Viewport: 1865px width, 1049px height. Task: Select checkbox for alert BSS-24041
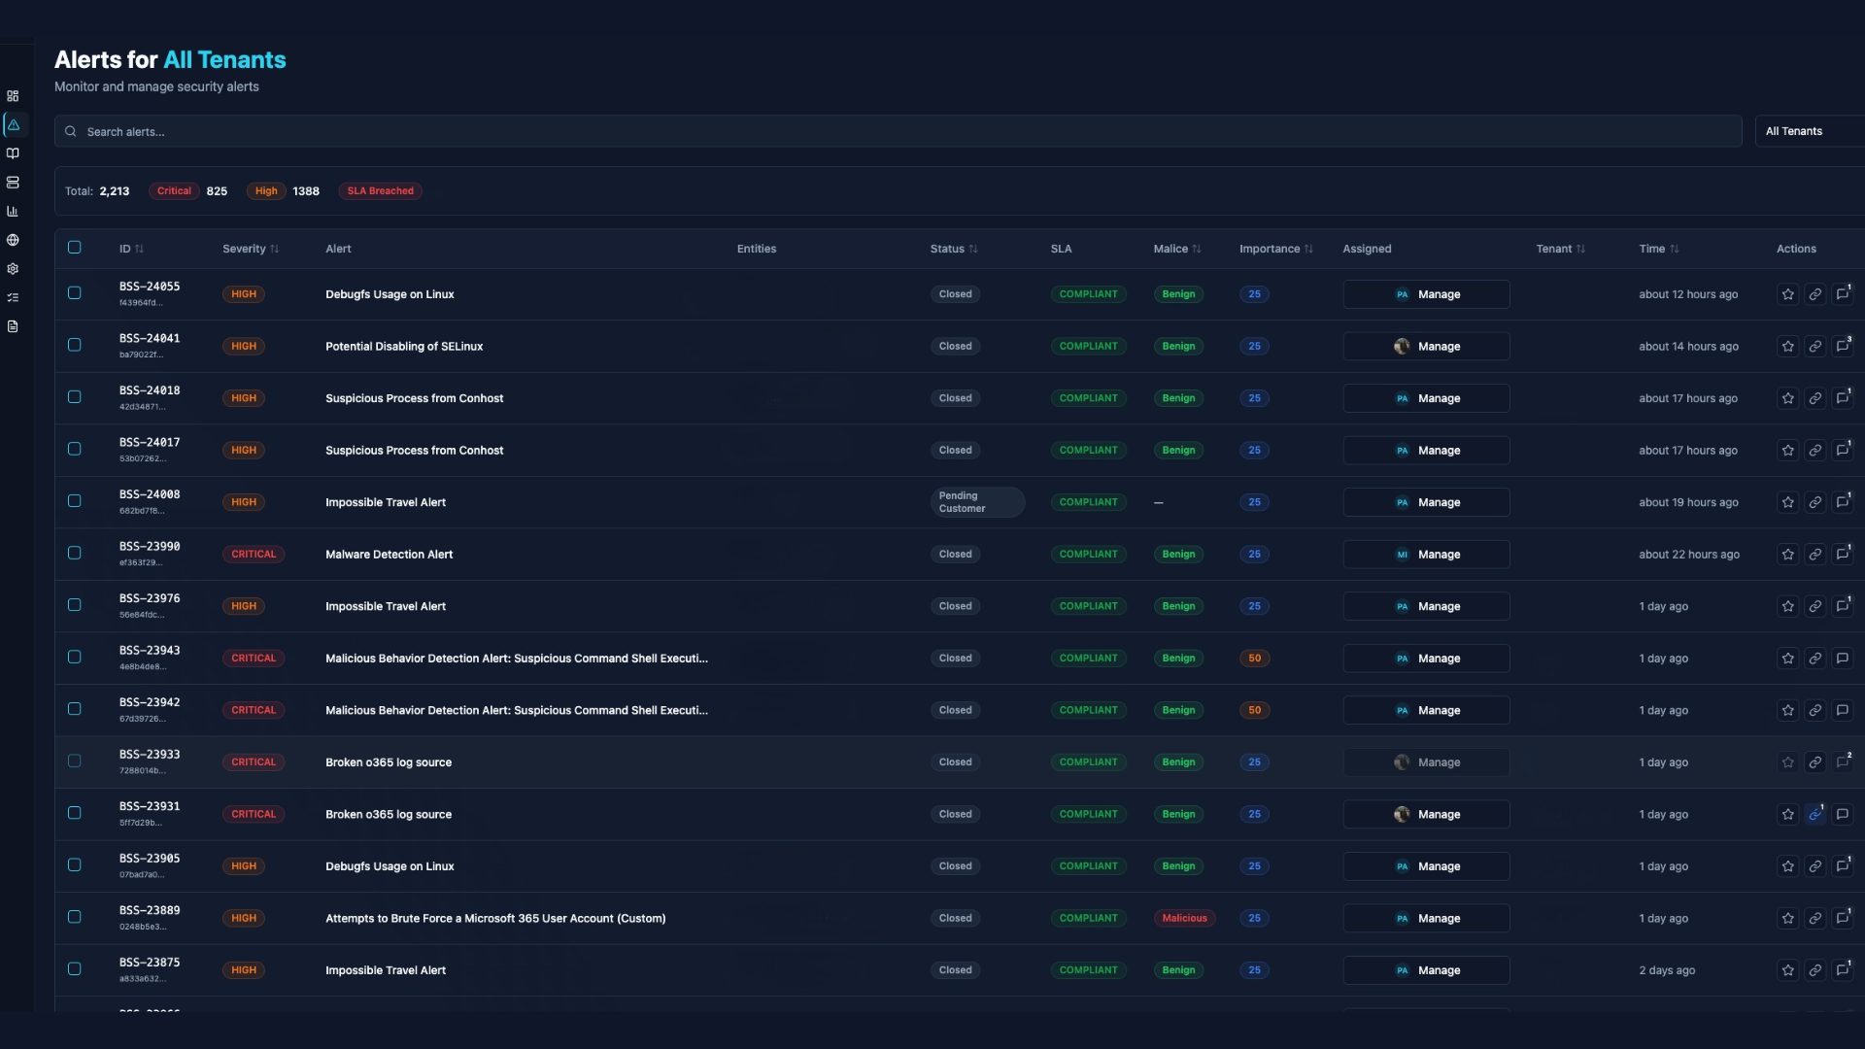(x=75, y=345)
